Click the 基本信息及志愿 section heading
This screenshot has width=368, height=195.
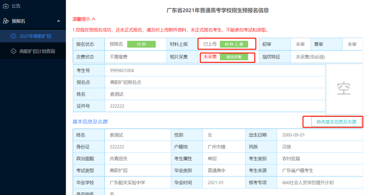90,121
